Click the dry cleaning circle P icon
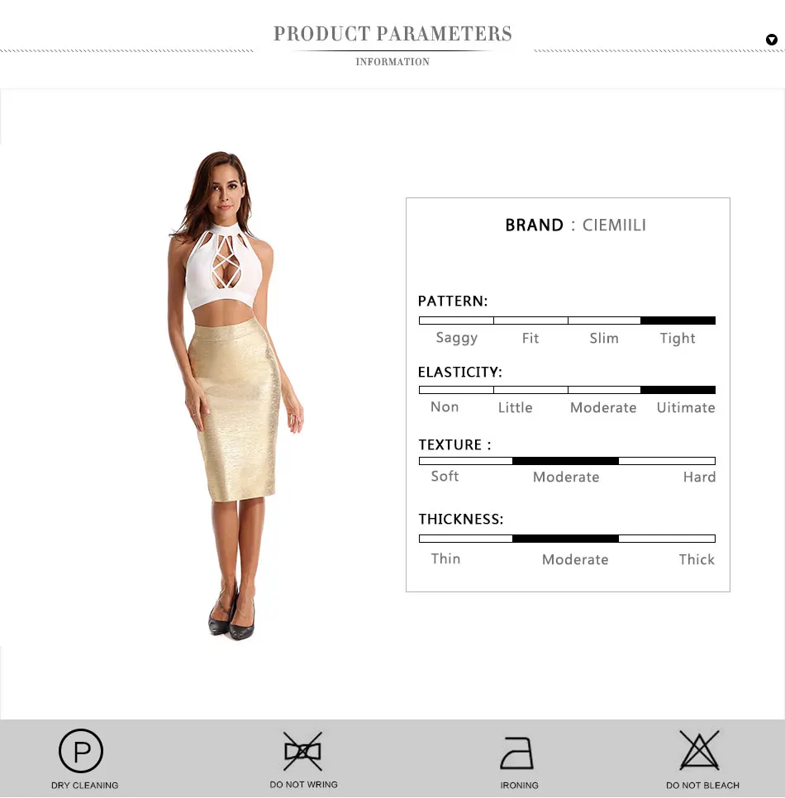Viewport: 785px width, 798px height. tap(81, 751)
